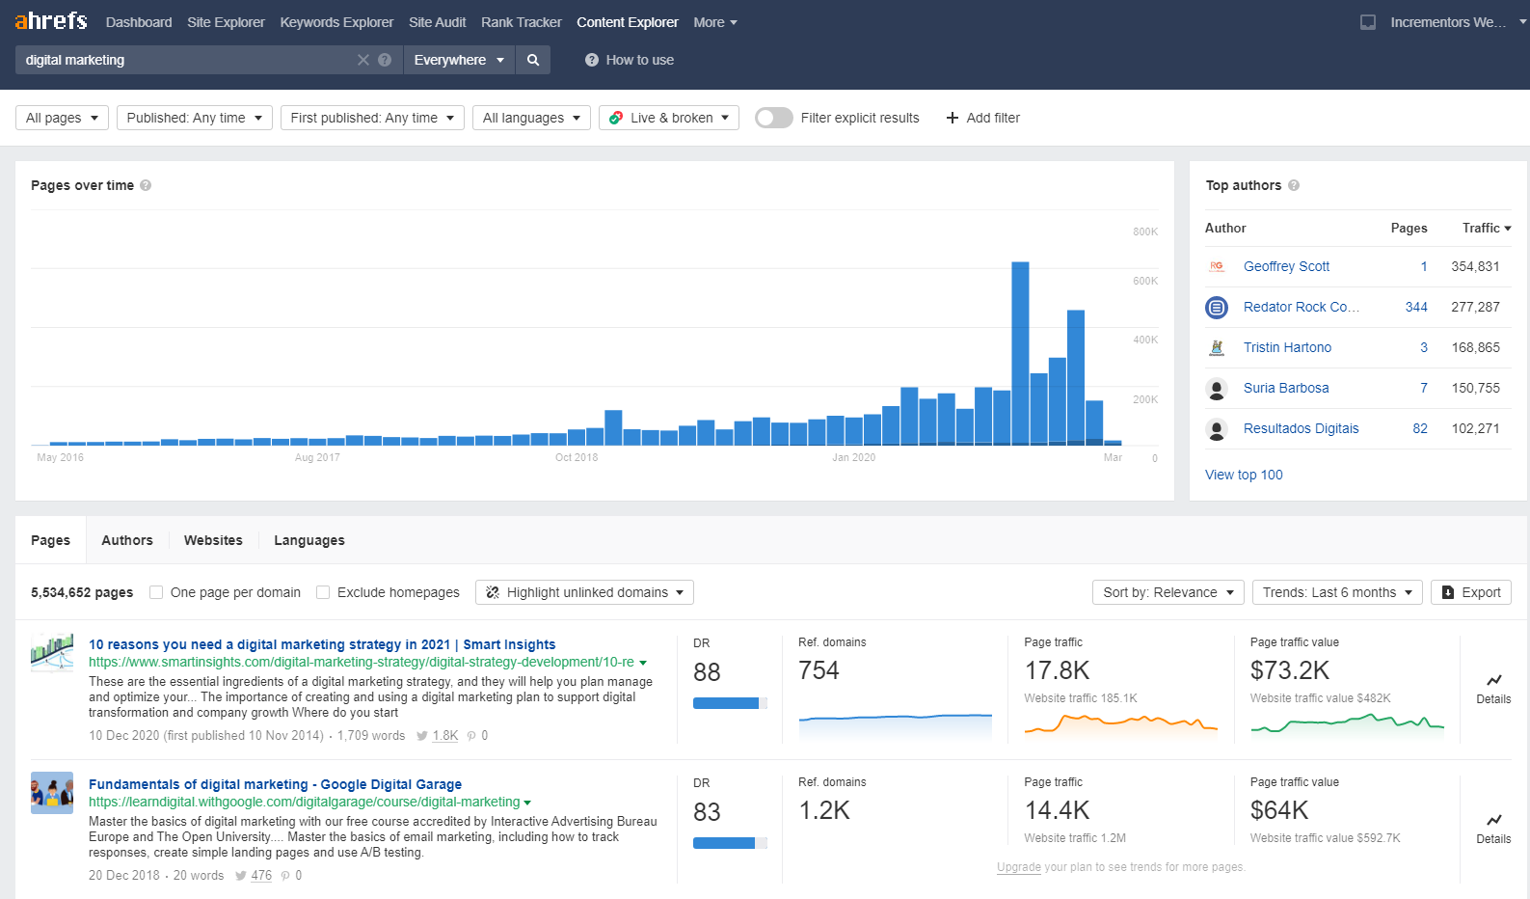Click Export button
The width and height of the screenshot is (1530, 899).
click(1471, 592)
